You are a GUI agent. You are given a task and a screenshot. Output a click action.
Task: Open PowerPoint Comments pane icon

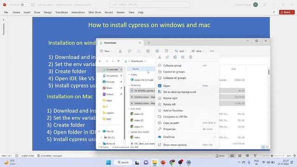[274, 13]
